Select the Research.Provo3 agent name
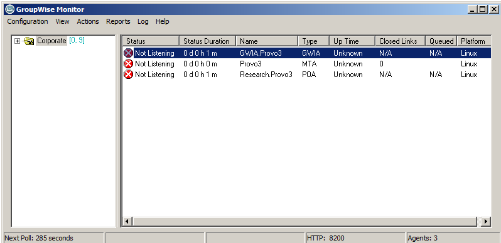 point(266,75)
